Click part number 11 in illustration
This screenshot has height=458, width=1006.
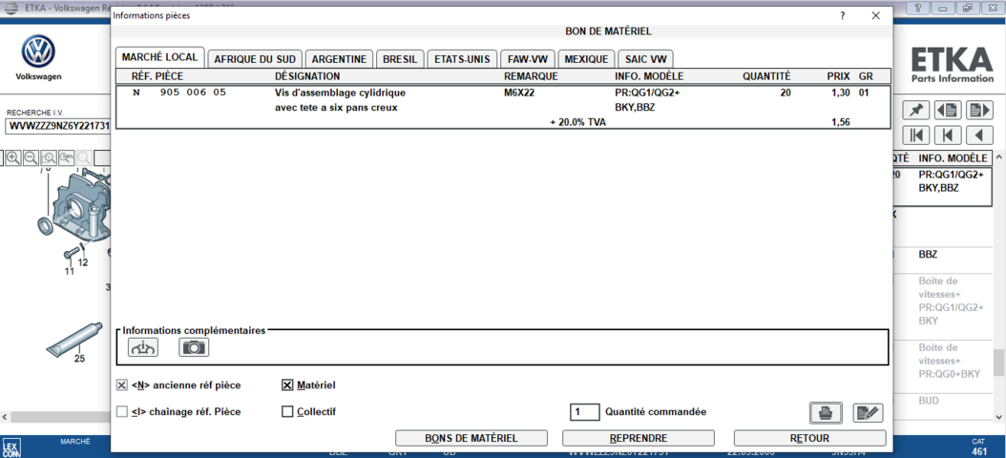(69, 271)
